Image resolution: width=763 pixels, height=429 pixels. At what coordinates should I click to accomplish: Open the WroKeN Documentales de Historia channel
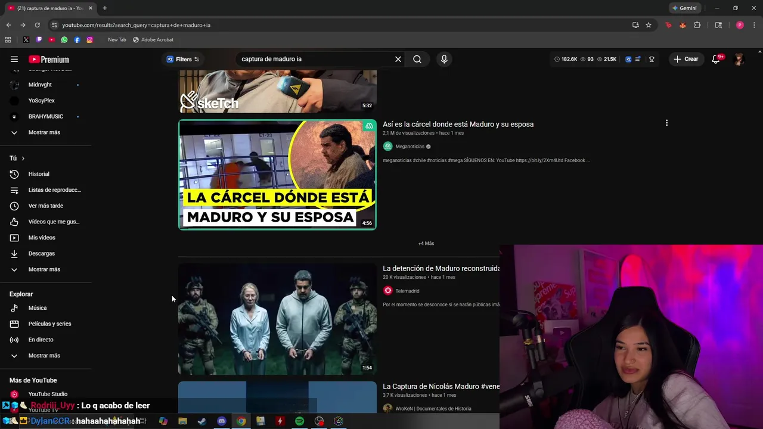point(433,409)
